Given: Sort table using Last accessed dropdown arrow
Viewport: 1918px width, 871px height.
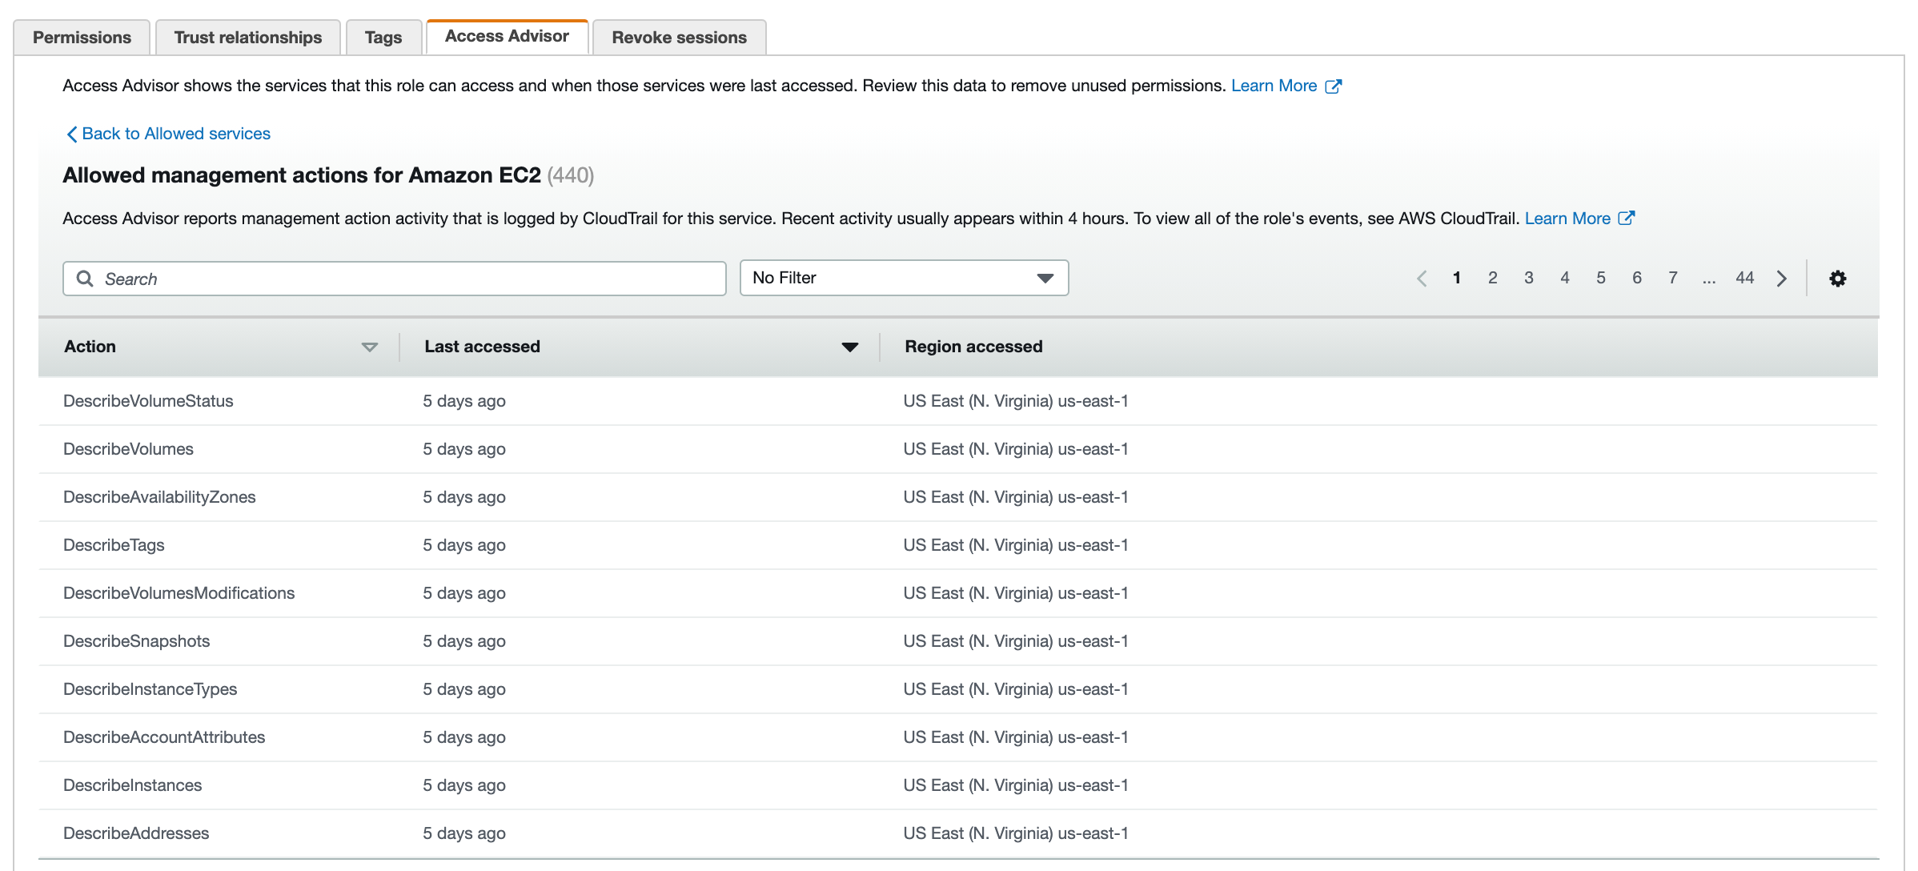Looking at the screenshot, I should pyautogui.click(x=849, y=347).
